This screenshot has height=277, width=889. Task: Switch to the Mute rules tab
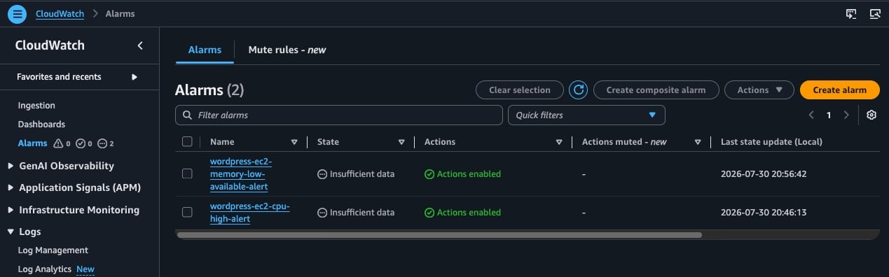click(287, 50)
